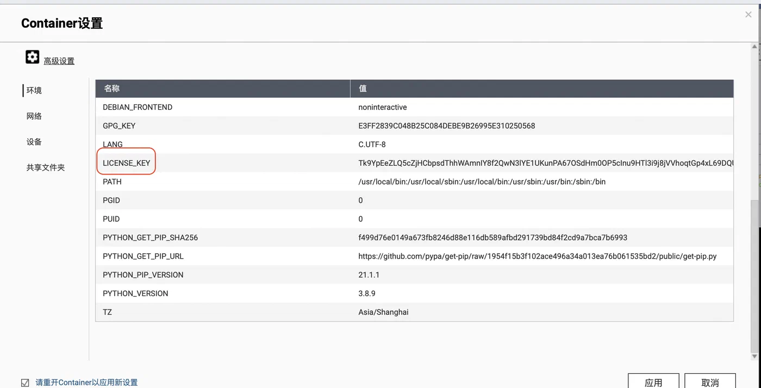Select the PYTHON_GET_PIP_URL variable name
This screenshot has width=761, height=388.
click(144, 256)
